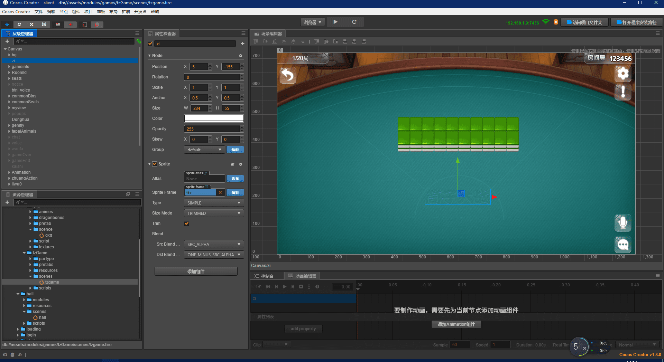Click 访问项目文件夹 button
Screen dimensions: 664x362
pyautogui.click(x=584, y=22)
